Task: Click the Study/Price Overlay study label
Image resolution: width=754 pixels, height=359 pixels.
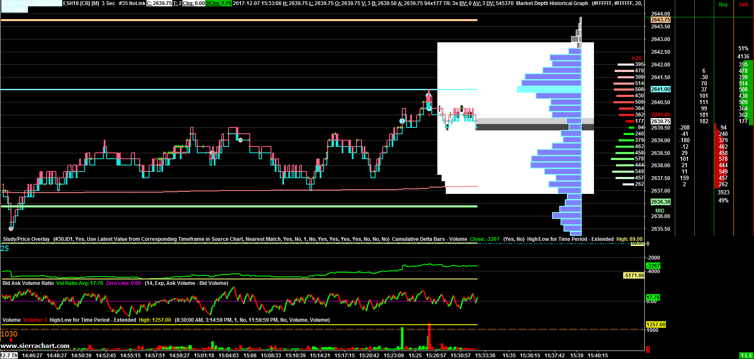Action: (26, 239)
